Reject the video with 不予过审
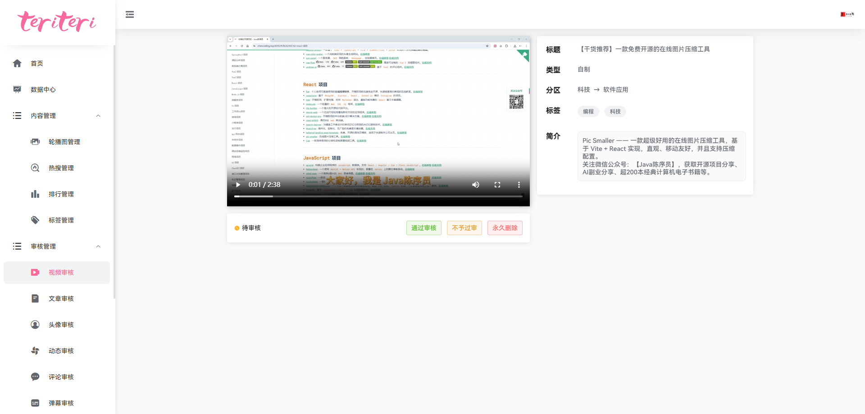The image size is (865, 414). pyautogui.click(x=464, y=228)
